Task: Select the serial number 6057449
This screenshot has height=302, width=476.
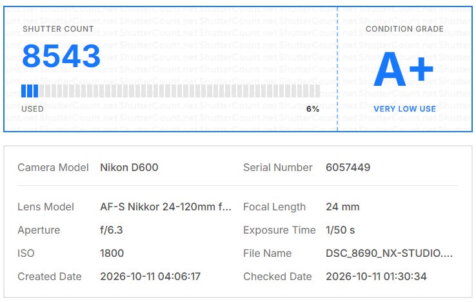Action: tap(348, 167)
